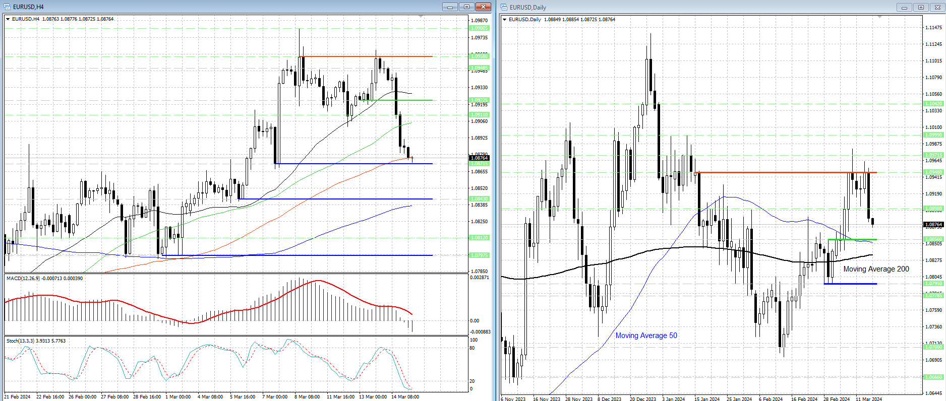Click the Daily OHLC values in chart header
This screenshot has height=401, width=946.
point(579,20)
